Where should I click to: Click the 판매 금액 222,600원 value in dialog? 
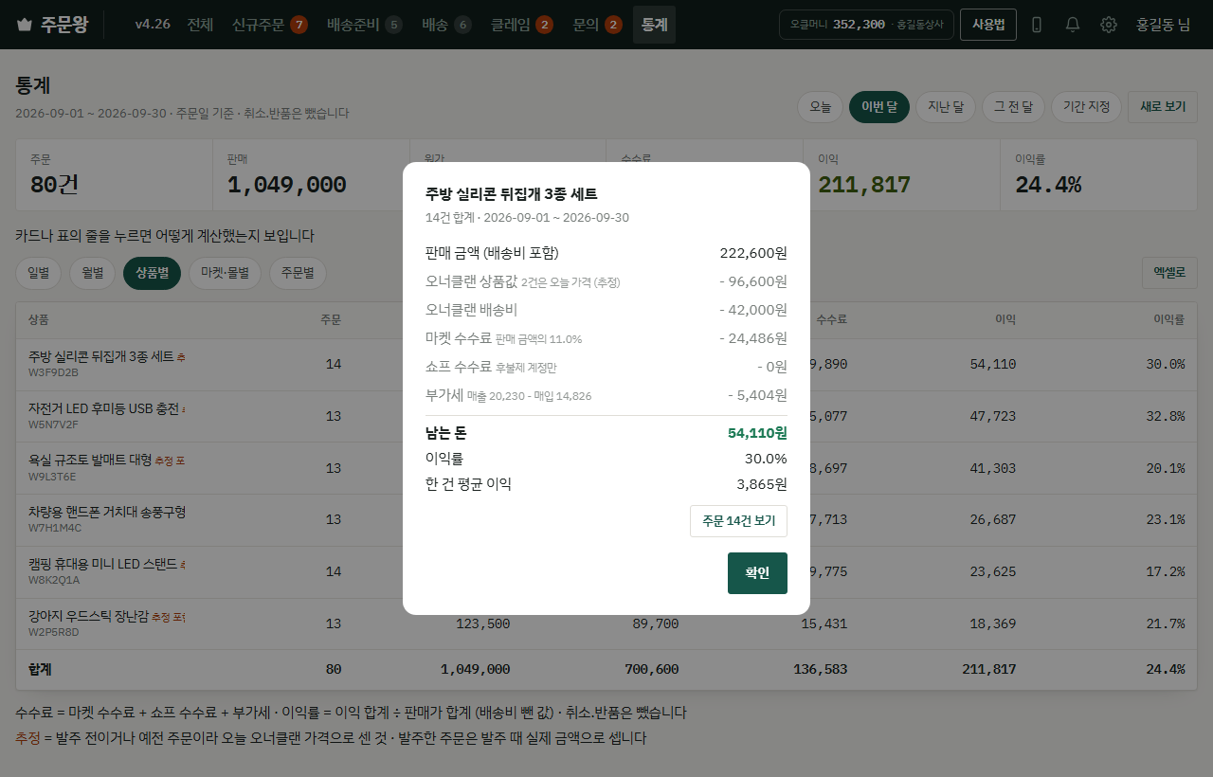(x=753, y=253)
